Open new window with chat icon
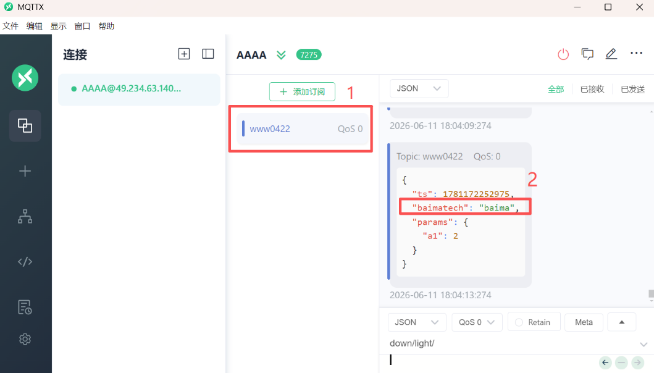This screenshot has width=654, height=373. 587,54
